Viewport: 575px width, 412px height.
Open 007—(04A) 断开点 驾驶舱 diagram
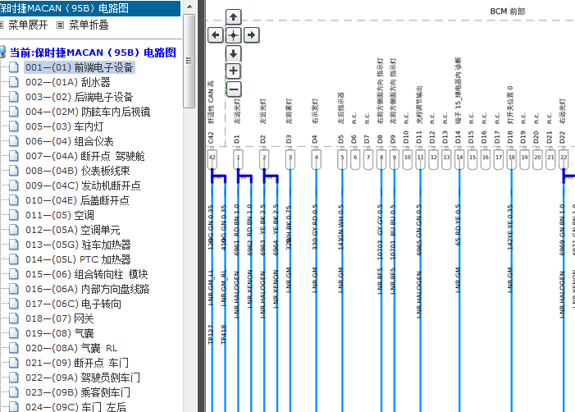[85, 156]
